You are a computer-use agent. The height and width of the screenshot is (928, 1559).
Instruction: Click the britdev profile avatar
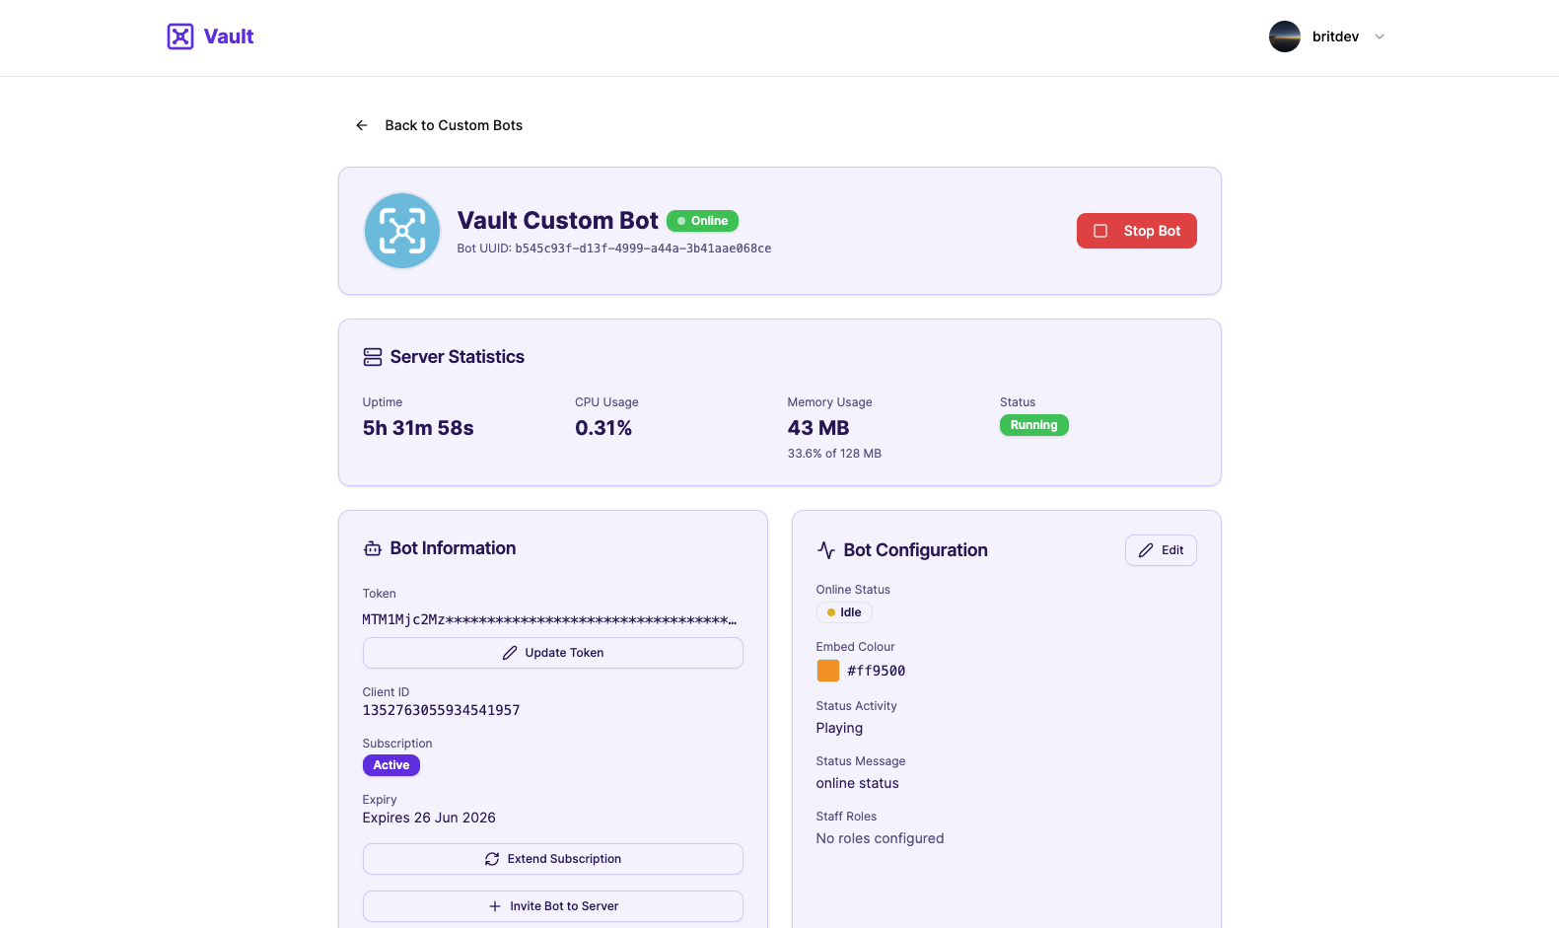[1284, 36]
